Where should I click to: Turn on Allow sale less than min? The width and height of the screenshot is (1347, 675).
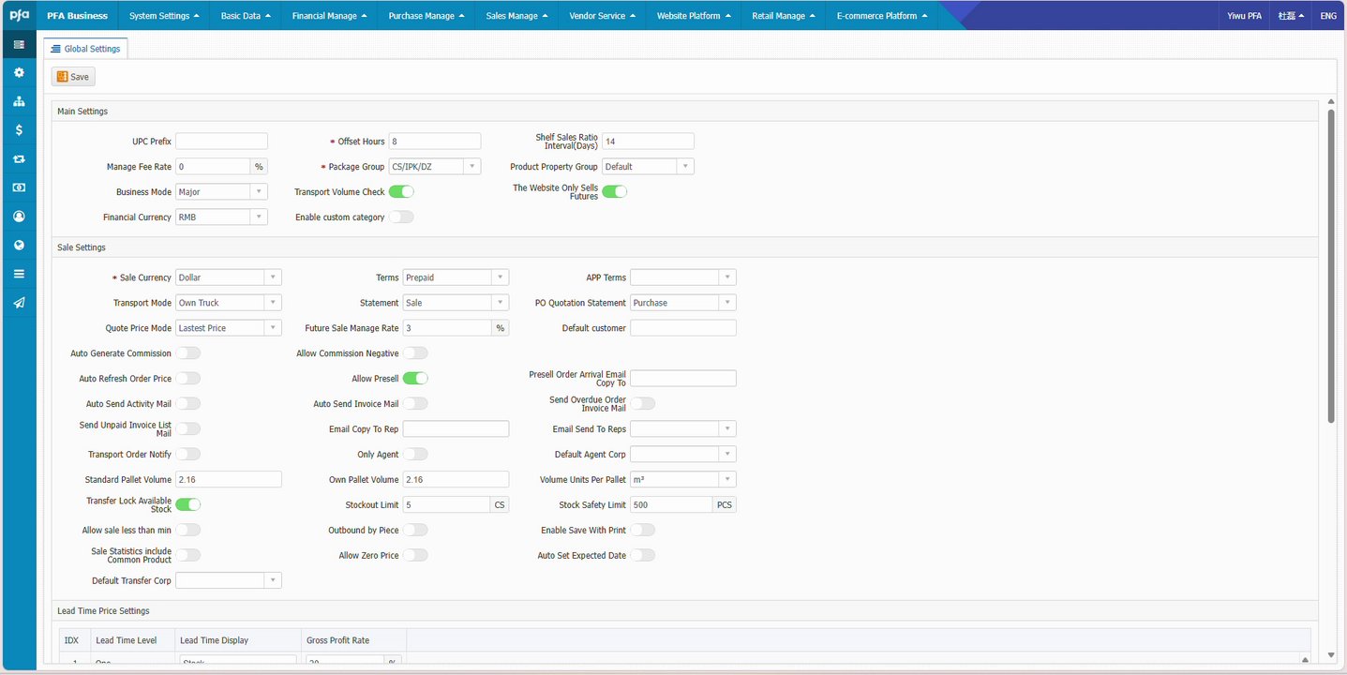pyautogui.click(x=188, y=531)
